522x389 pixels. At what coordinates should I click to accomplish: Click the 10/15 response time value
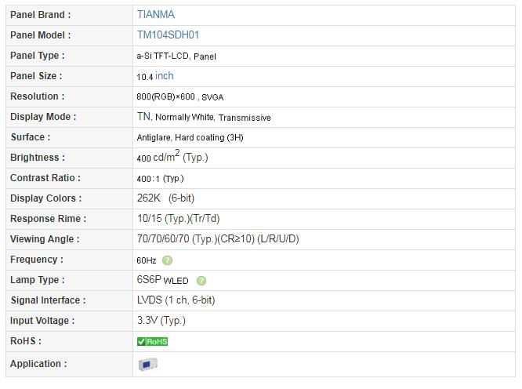pos(179,219)
